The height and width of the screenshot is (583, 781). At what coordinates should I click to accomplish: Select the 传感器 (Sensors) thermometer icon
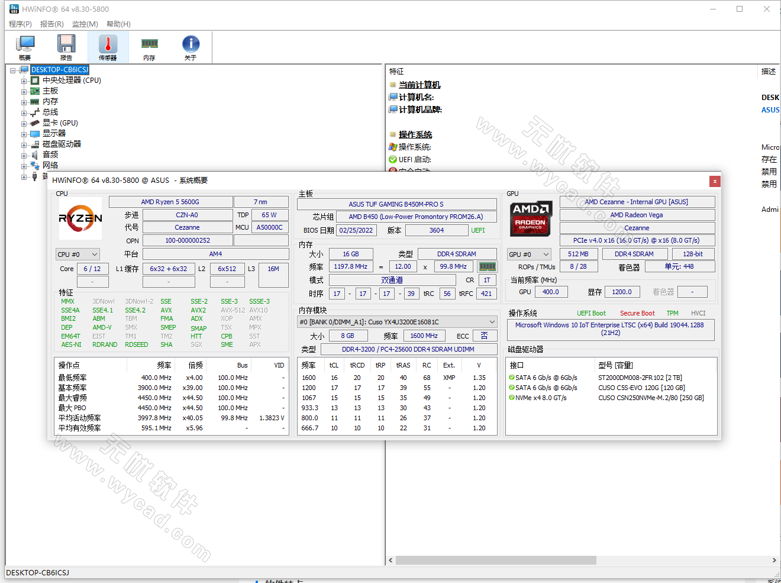coord(107,47)
